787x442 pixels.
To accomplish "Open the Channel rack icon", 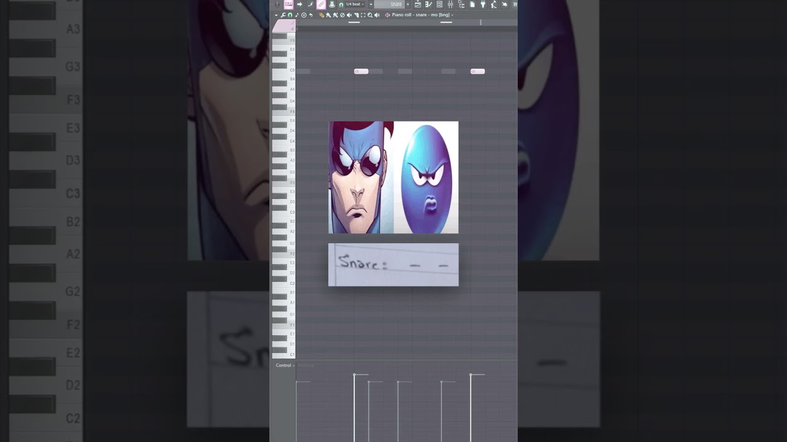I will point(440,4).
